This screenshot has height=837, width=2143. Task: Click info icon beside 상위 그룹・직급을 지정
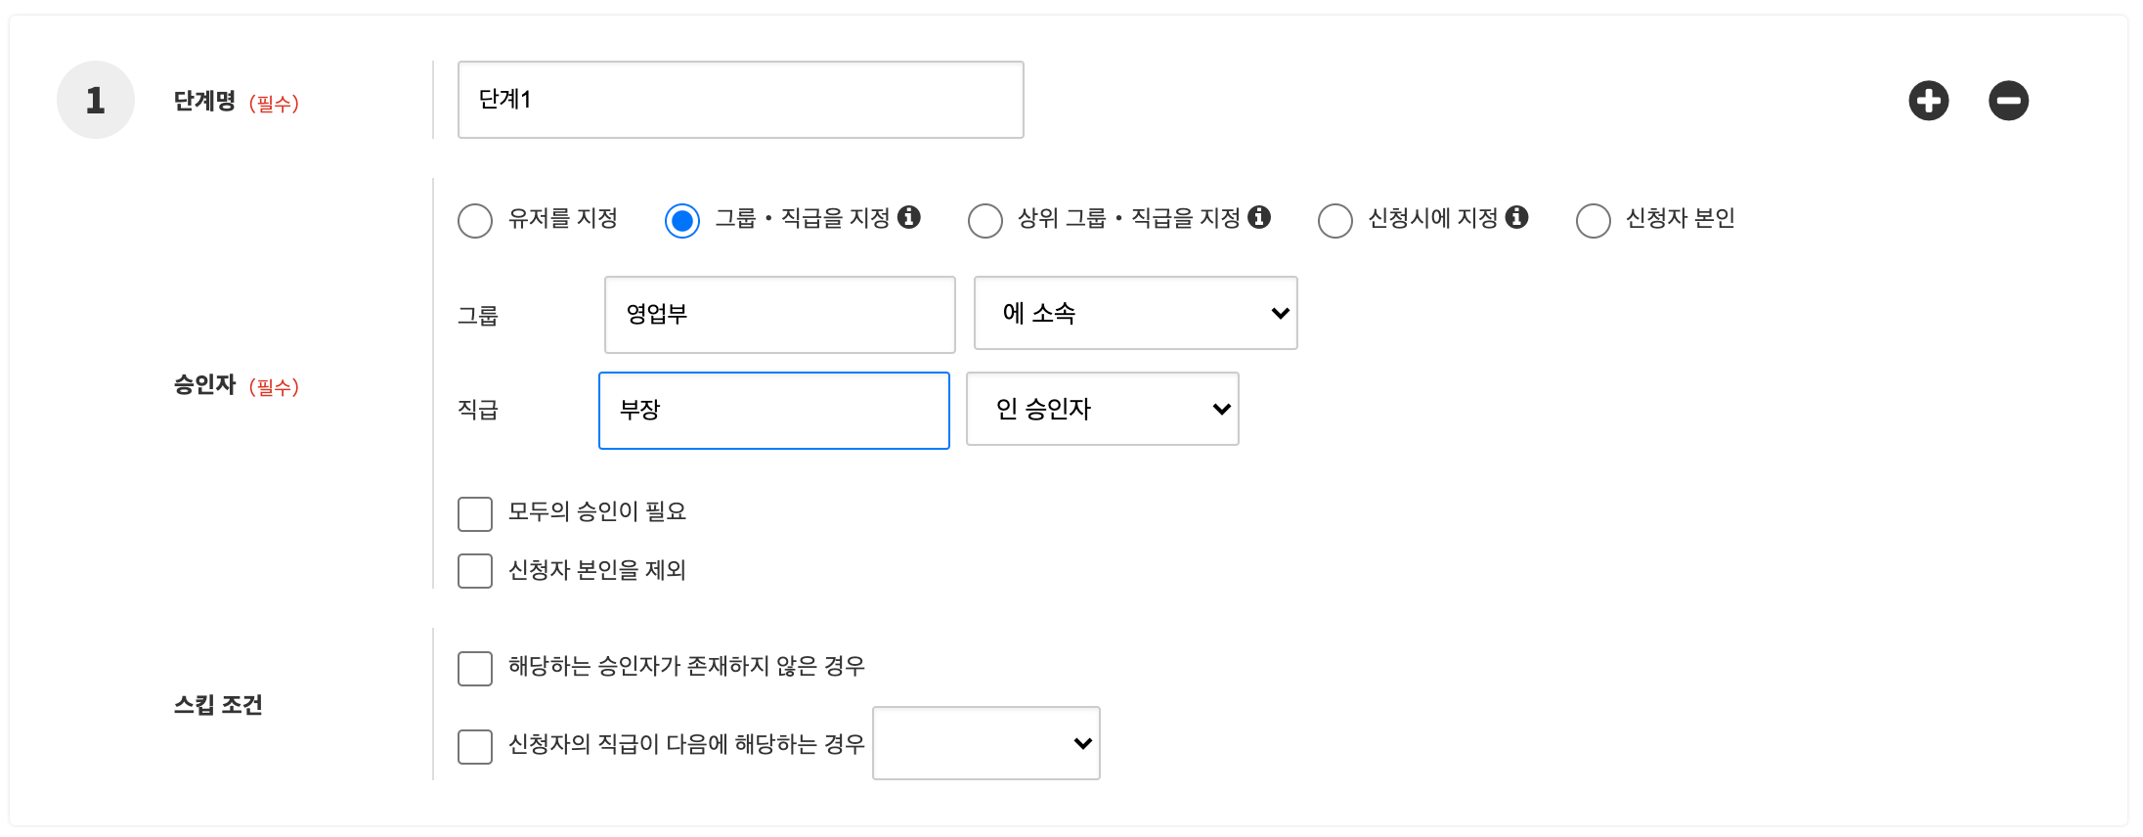(x=1259, y=217)
